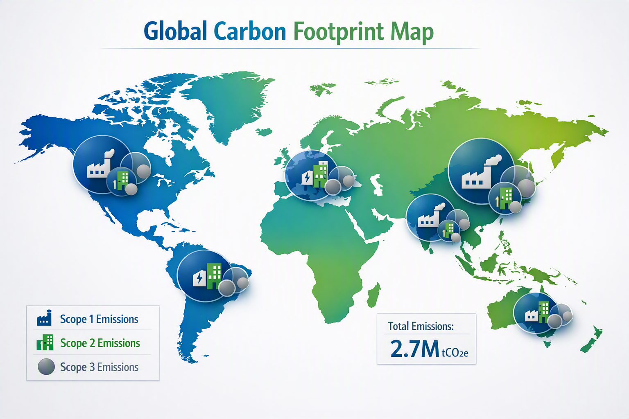
Task: Click East Asia's small green building bubble
Action: pos(505,198)
